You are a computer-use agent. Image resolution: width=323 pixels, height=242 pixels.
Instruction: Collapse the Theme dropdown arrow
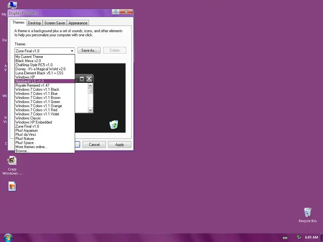pos(72,51)
